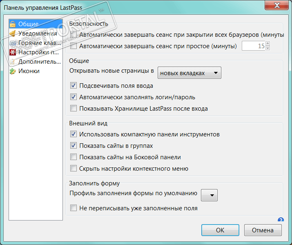Check Скрыть настройки контекстного меню

pyautogui.click(x=74, y=169)
